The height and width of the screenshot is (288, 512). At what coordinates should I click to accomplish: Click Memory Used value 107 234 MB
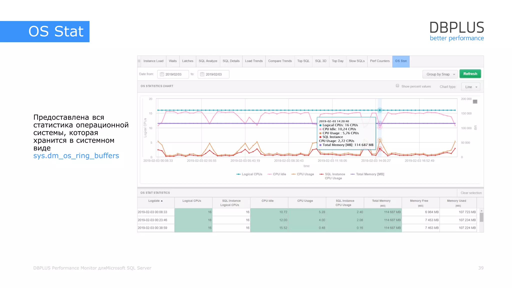pos(467,220)
